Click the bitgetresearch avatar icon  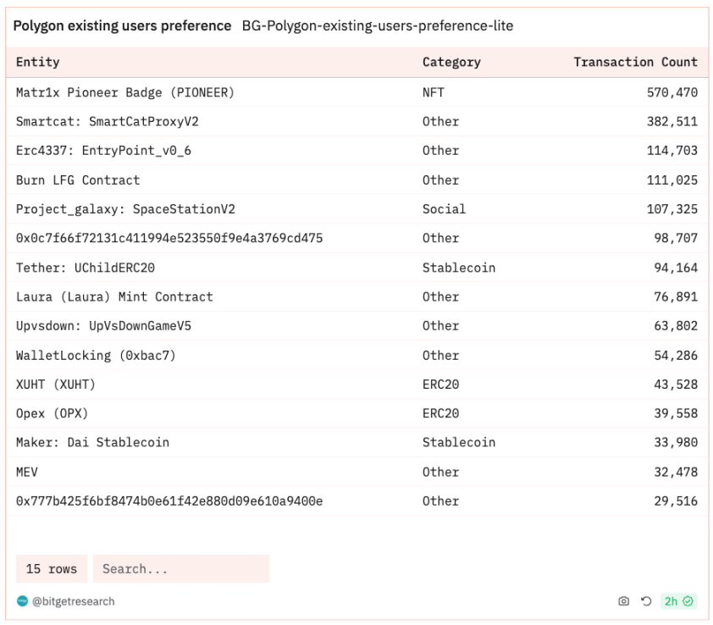point(22,601)
